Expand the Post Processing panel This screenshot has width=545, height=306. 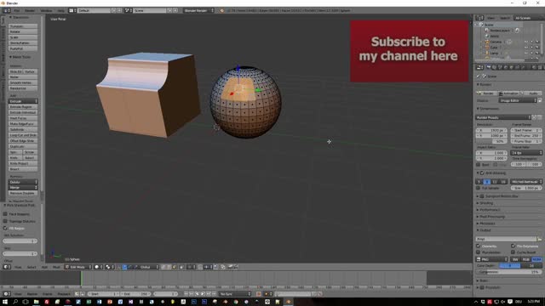click(x=492, y=217)
